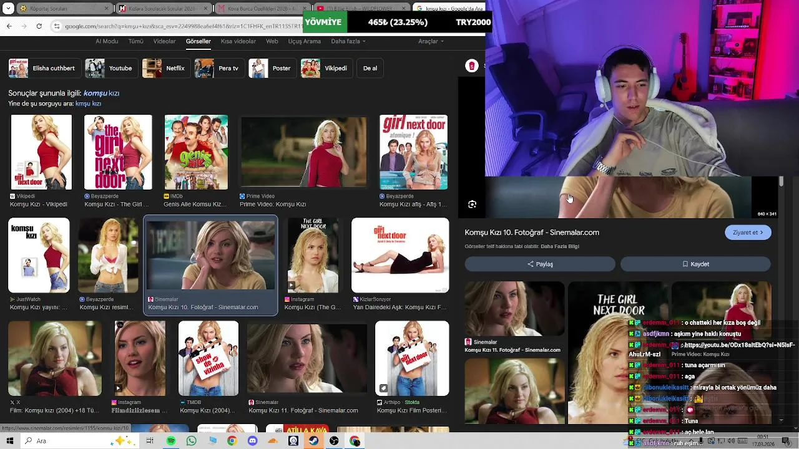
Task: Open Task View on the taskbar
Action: pyautogui.click(x=150, y=441)
